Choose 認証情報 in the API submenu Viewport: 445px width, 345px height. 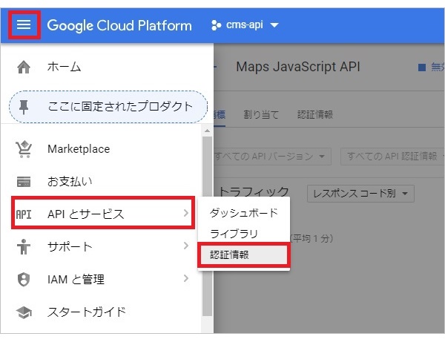pos(244,254)
